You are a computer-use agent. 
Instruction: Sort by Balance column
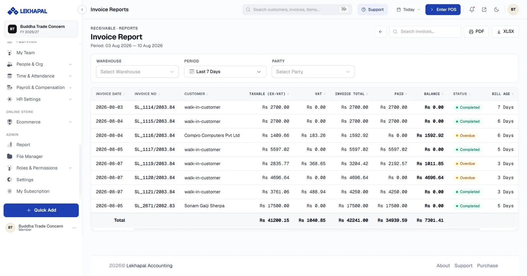pyautogui.click(x=433, y=94)
